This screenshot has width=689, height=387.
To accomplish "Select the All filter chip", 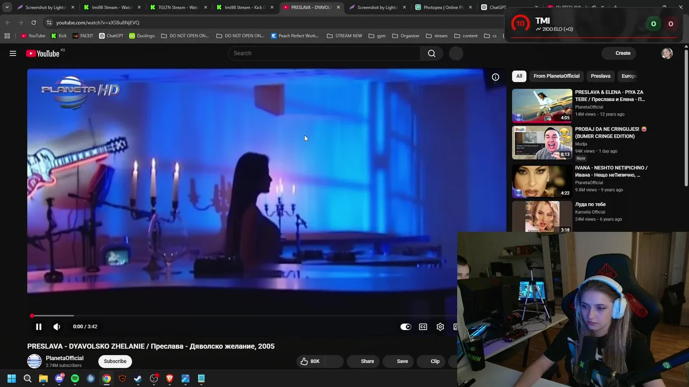I will (519, 76).
